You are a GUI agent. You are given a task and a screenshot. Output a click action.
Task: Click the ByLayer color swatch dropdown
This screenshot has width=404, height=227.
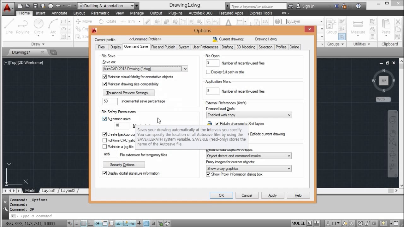click(x=302, y=21)
